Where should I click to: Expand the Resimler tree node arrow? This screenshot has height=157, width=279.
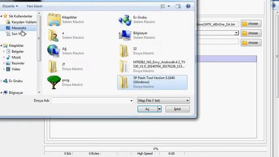[4, 63]
